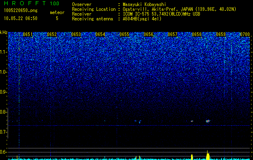Screen dimensions: 253x160
Task: Click the 0657 time marker
Action: tap(173, 34)
